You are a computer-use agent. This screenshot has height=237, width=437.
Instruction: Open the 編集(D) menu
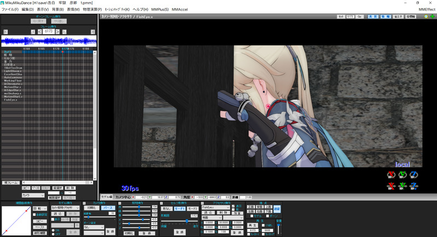click(27, 9)
